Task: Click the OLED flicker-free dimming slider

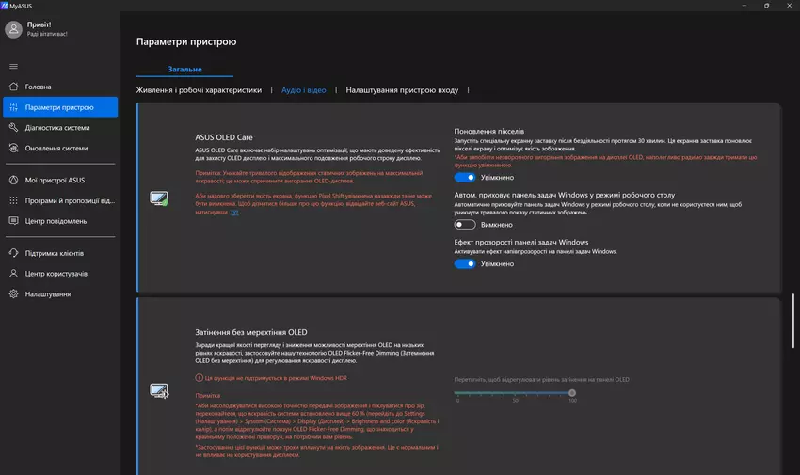Action: tap(514, 393)
